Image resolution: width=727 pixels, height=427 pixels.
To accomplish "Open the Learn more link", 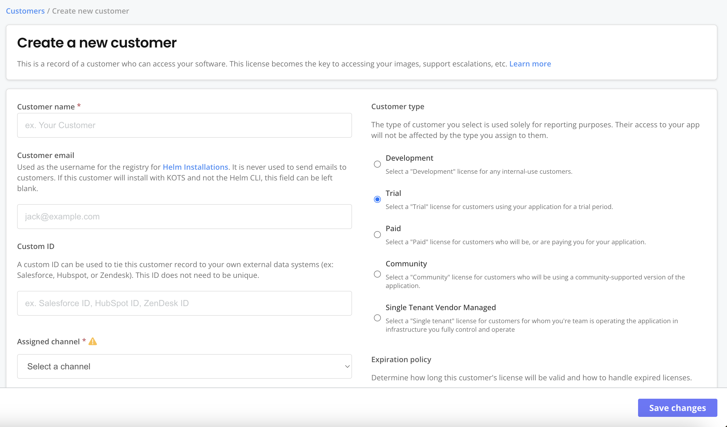I will [530, 64].
